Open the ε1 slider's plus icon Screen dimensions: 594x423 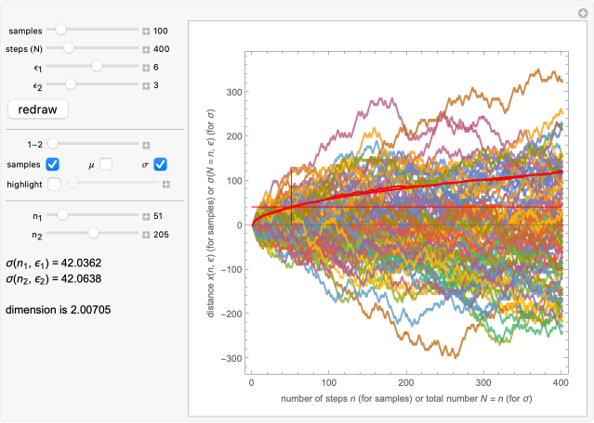coord(146,67)
